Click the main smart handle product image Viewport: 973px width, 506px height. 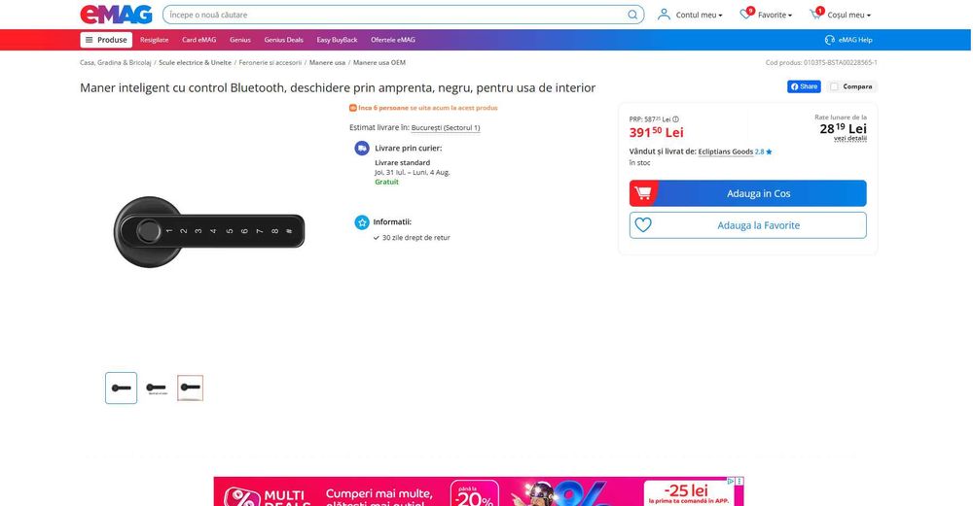pyautogui.click(x=209, y=231)
